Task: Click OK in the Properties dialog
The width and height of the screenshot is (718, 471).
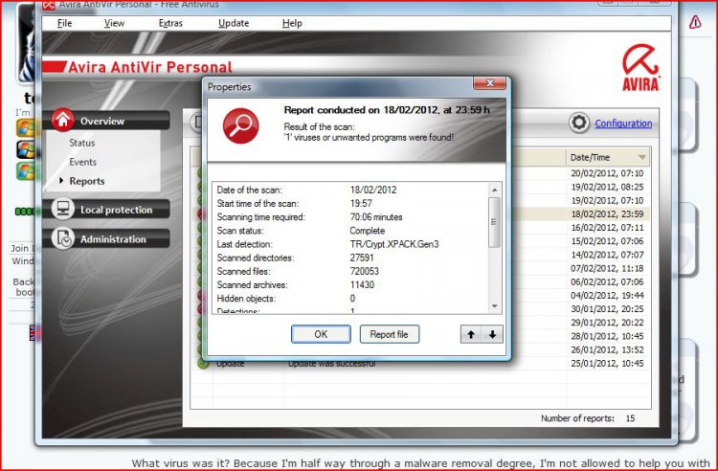Action: click(x=321, y=334)
